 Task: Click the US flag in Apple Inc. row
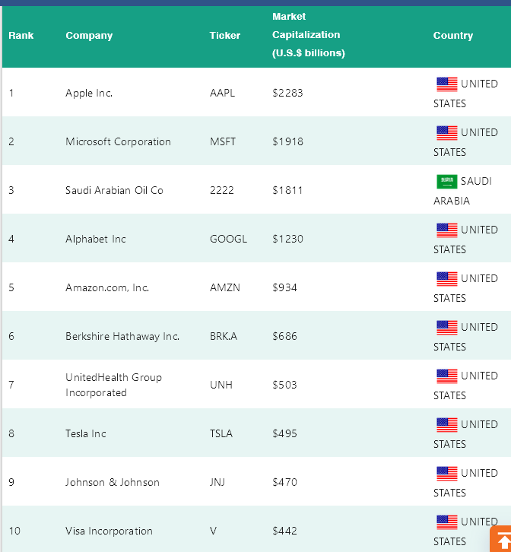(x=447, y=84)
